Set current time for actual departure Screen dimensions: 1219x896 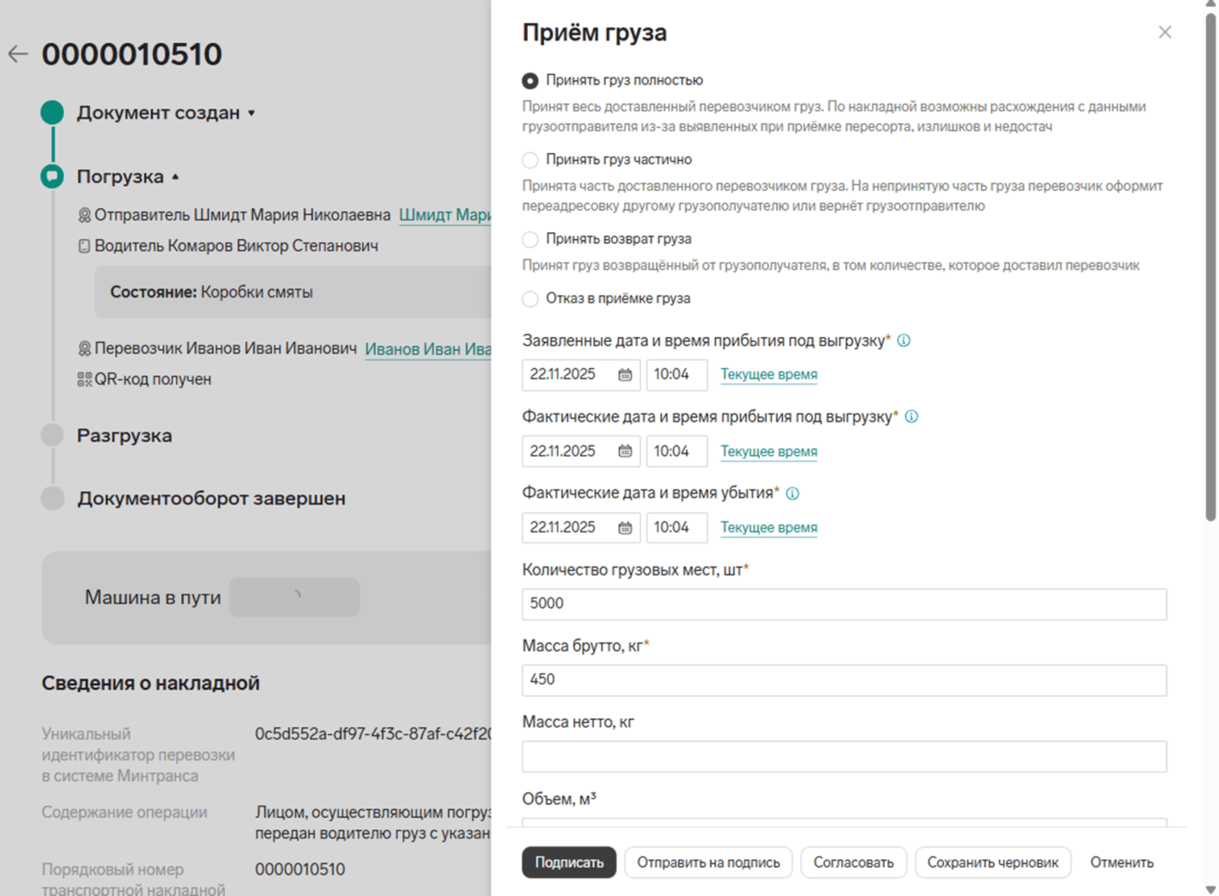769,528
